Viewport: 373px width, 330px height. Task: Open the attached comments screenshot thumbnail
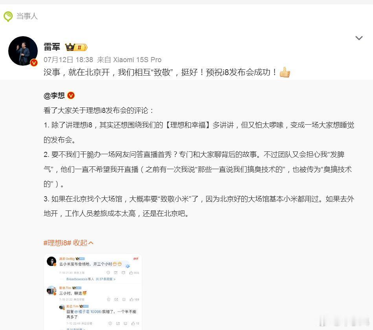click(93, 292)
